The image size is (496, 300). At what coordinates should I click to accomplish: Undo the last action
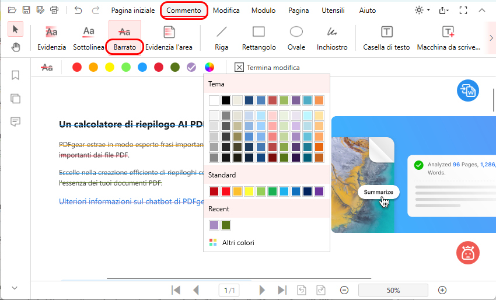click(x=78, y=10)
